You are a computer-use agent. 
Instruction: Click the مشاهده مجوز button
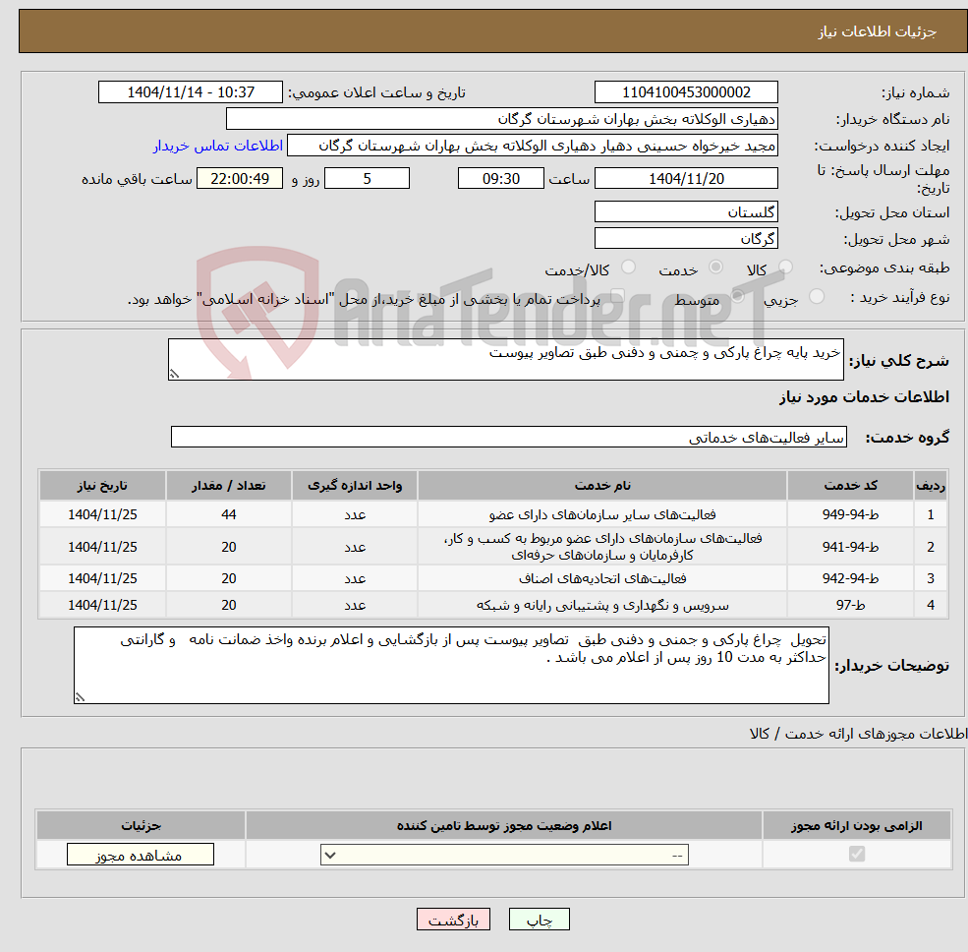point(141,855)
